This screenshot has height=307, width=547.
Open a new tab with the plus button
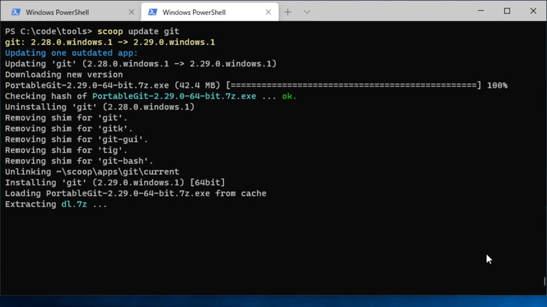[287, 12]
